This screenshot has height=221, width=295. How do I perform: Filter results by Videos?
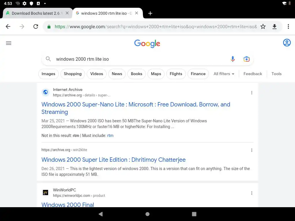[97, 74]
